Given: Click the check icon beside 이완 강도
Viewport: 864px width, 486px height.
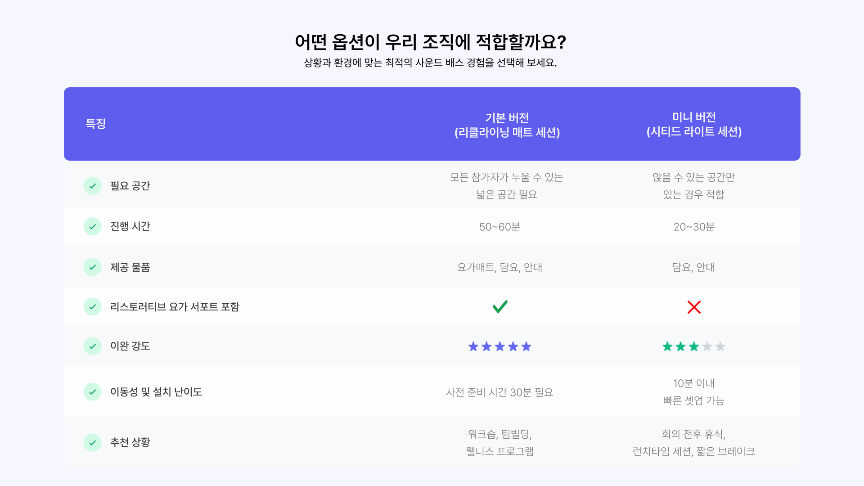Looking at the screenshot, I should 92,346.
